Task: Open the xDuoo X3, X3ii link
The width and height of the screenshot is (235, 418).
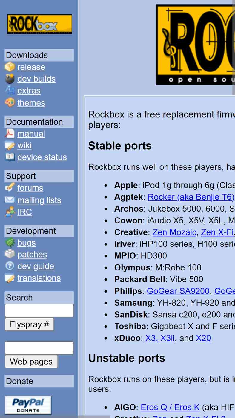Action: 160,338
